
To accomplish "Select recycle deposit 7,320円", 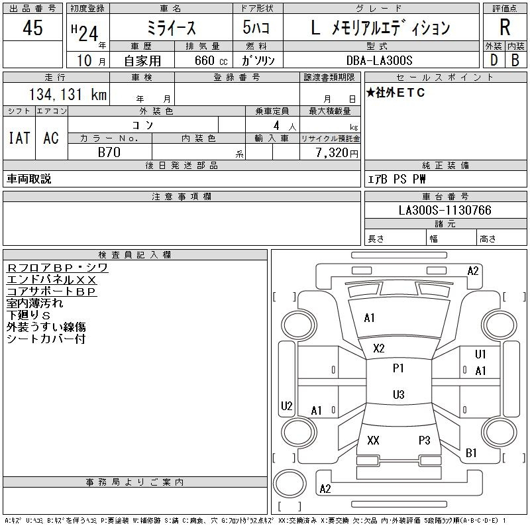I will point(337,152).
